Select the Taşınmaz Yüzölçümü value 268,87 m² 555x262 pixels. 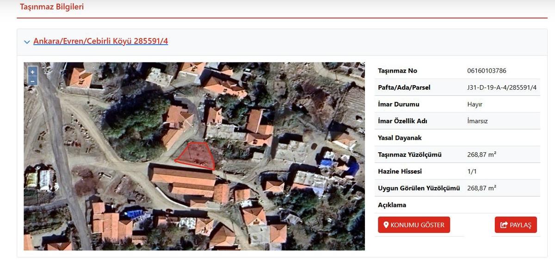(481, 155)
